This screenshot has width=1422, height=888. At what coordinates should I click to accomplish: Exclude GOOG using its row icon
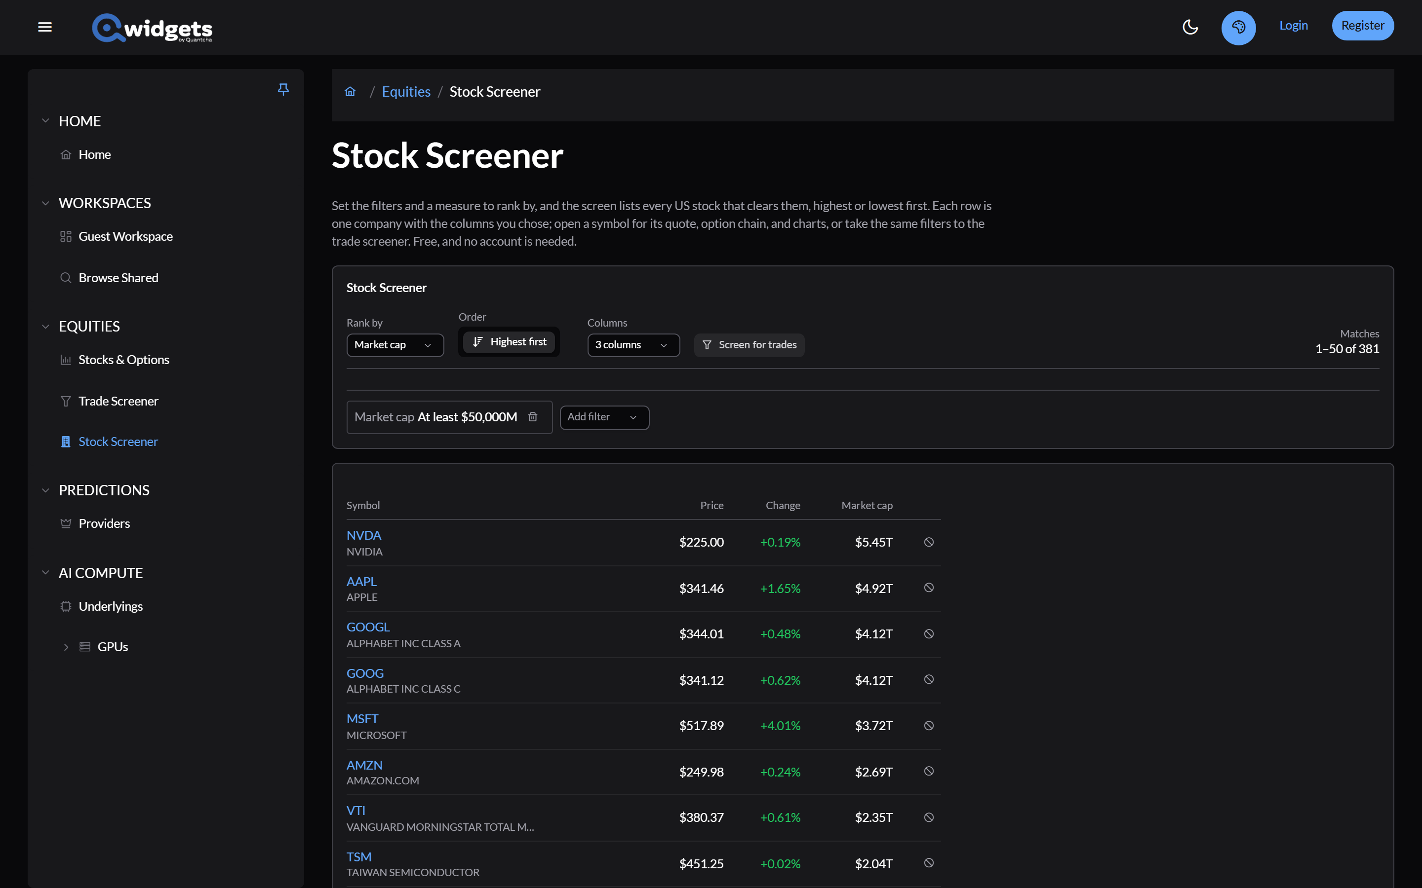tap(929, 679)
